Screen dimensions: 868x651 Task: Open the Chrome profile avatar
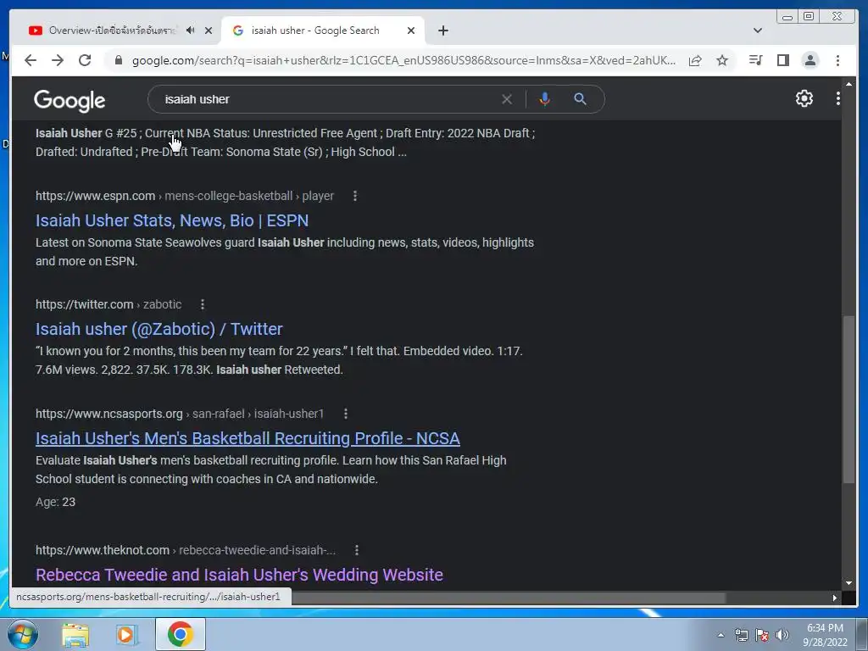click(x=810, y=60)
